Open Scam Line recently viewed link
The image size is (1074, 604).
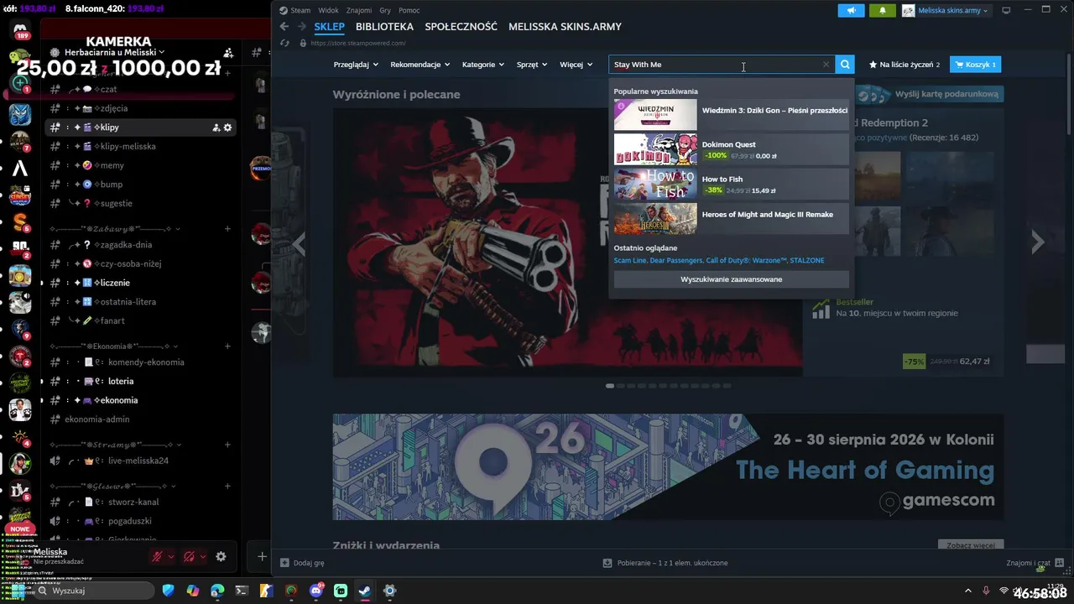pos(630,261)
